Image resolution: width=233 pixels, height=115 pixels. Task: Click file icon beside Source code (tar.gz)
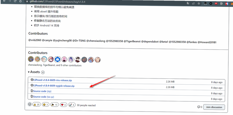click(x=32, y=96)
